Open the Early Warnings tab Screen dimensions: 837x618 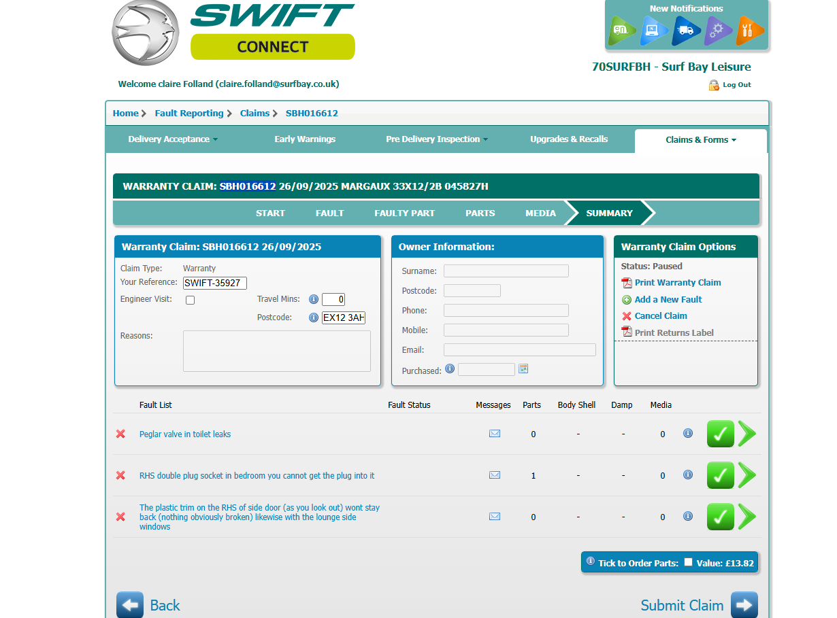click(x=305, y=139)
